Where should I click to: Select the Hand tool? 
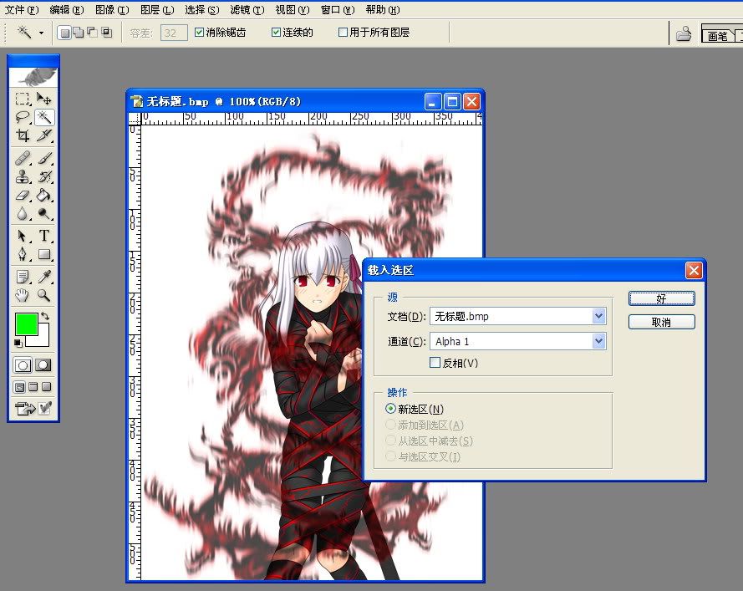23,295
